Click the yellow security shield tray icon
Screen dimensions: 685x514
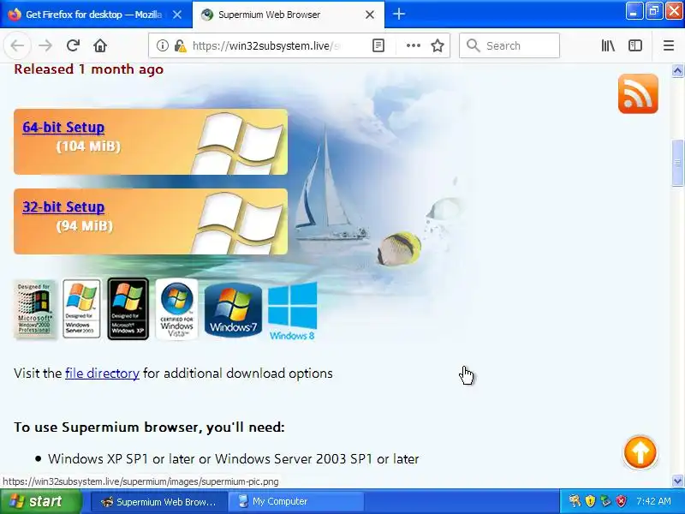(590, 501)
